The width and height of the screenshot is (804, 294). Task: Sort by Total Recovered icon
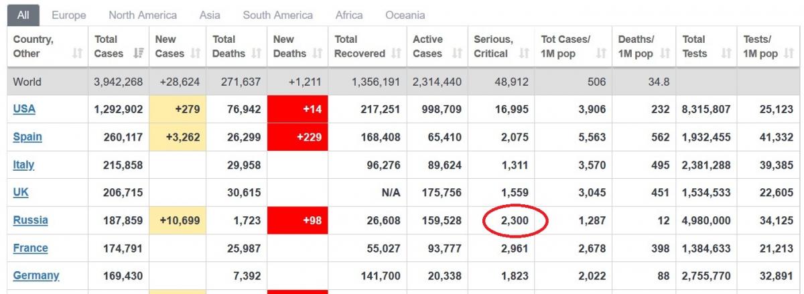point(396,54)
